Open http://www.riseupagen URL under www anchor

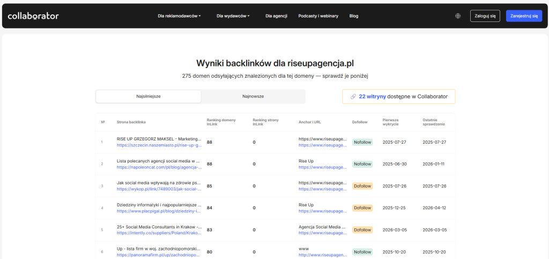pyautogui.click(x=322, y=255)
